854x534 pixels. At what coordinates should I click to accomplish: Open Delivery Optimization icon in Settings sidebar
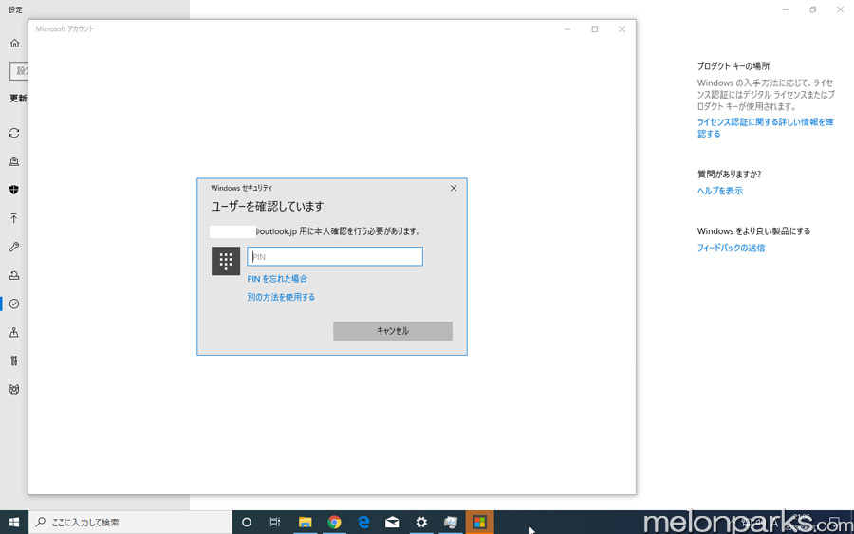tap(14, 161)
